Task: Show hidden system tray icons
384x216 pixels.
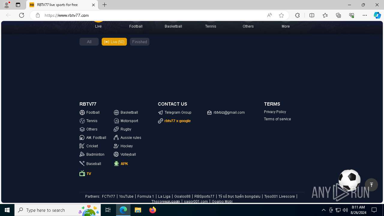Action: (323, 210)
